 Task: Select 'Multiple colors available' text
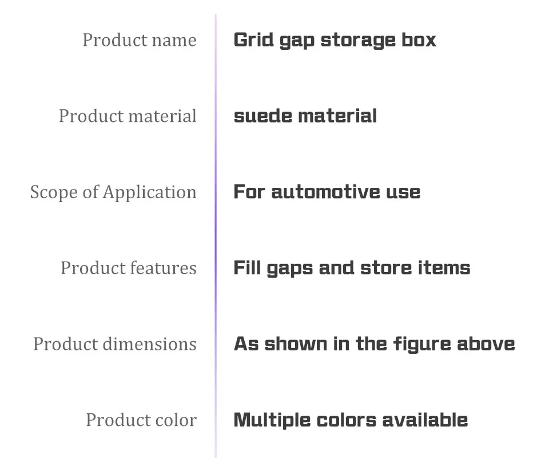coord(351,420)
